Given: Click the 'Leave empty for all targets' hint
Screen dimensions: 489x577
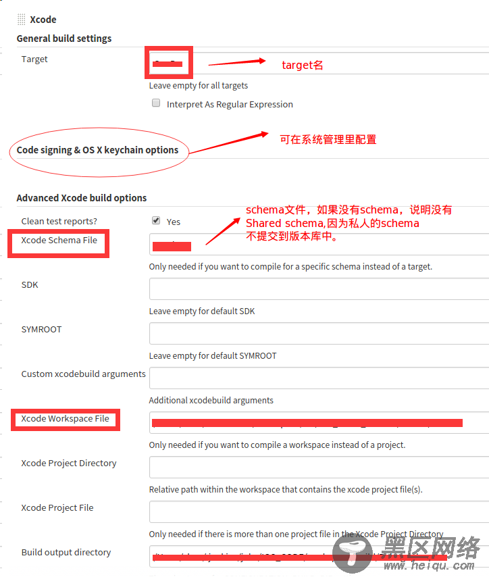Looking at the screenshot, I should [x=199, y=85].
